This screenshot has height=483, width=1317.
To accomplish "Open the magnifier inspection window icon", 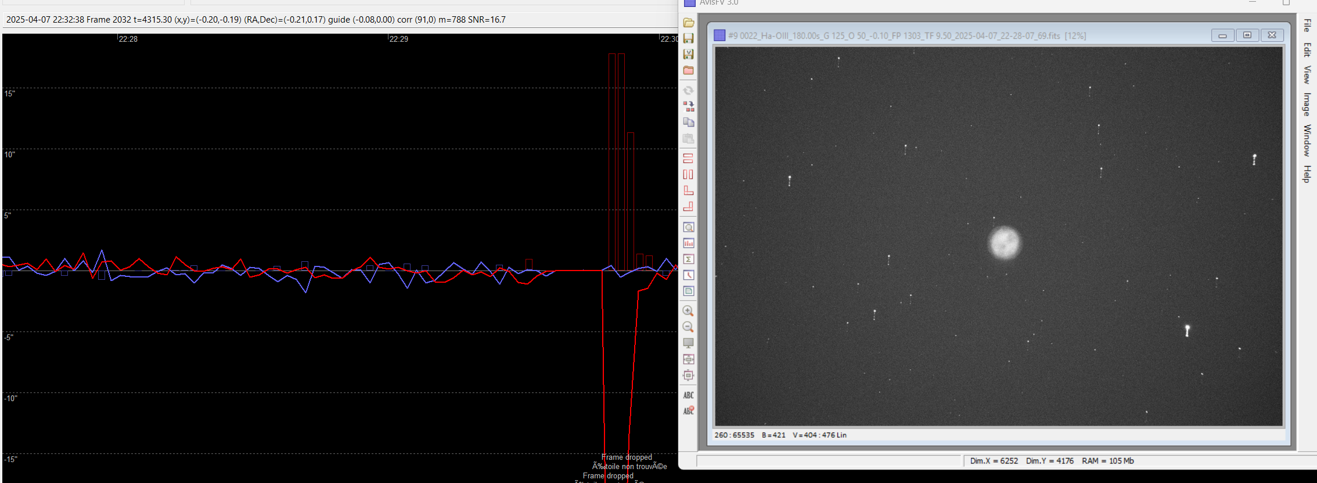I will coord(688,228).
